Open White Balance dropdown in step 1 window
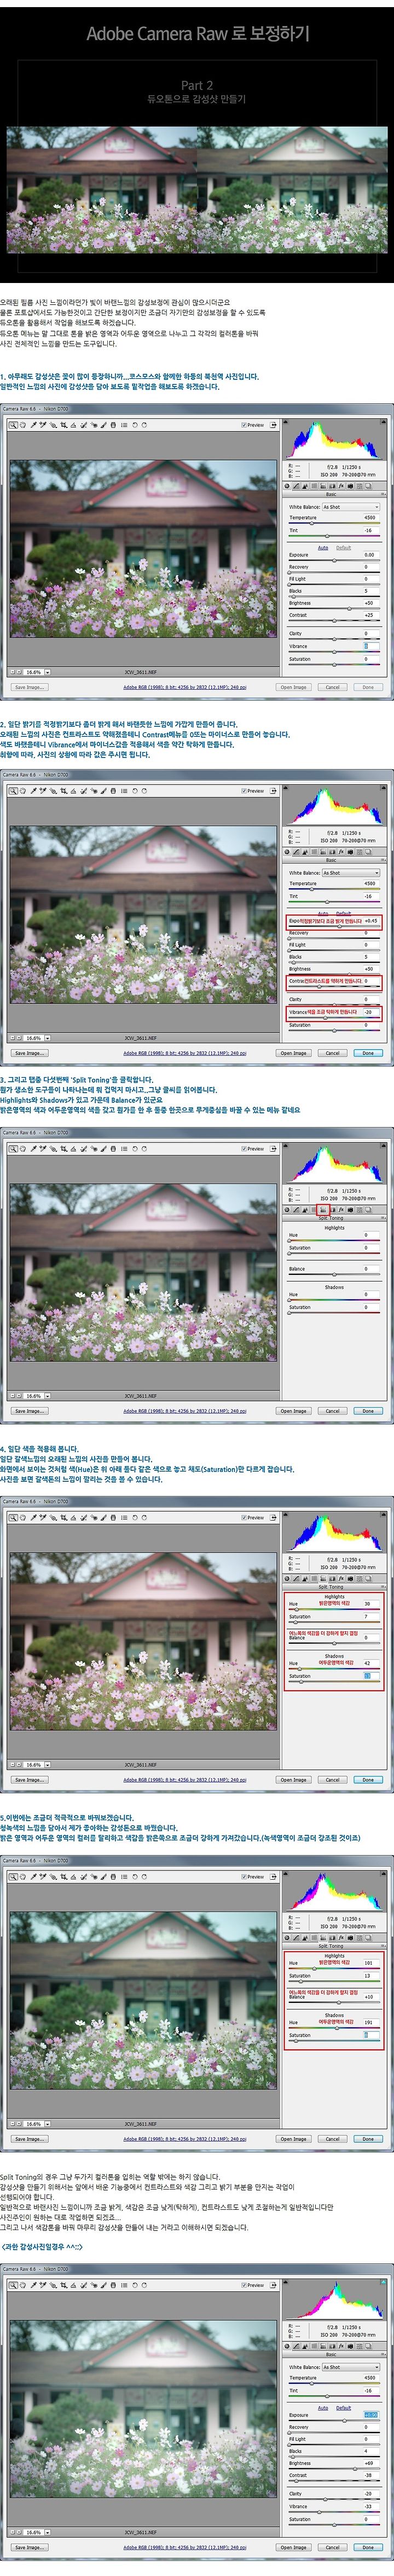This screenshot has width=394, height=2576. click(x=351, y=506)
